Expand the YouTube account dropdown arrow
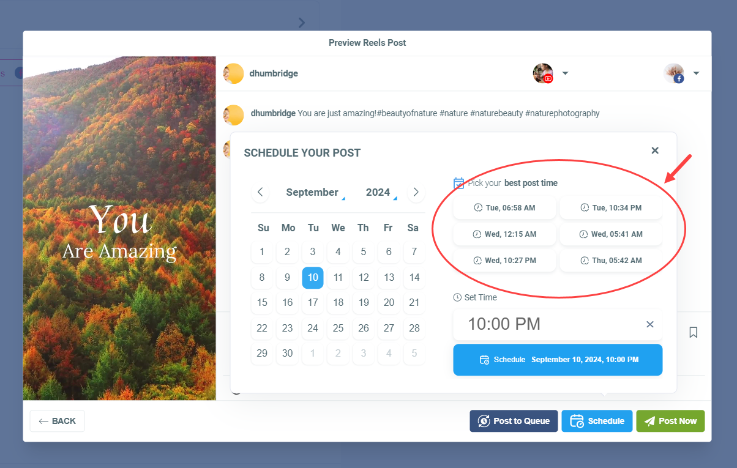The height and width of the screenshot is (468, 737). [565, 73]
